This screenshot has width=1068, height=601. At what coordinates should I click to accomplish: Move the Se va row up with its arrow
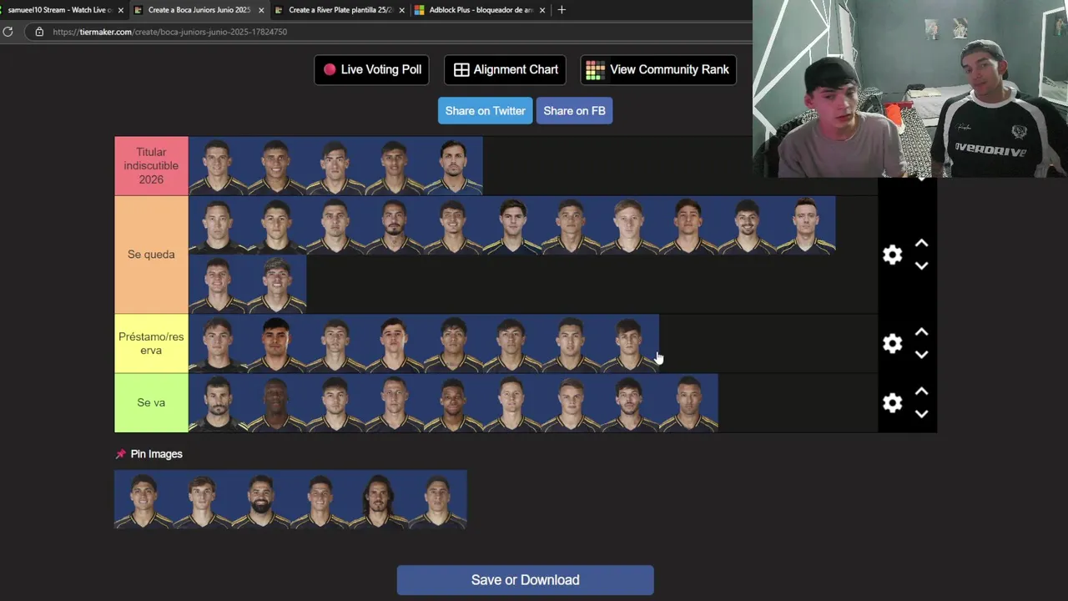pyautogui.click(x=921, y=391)
